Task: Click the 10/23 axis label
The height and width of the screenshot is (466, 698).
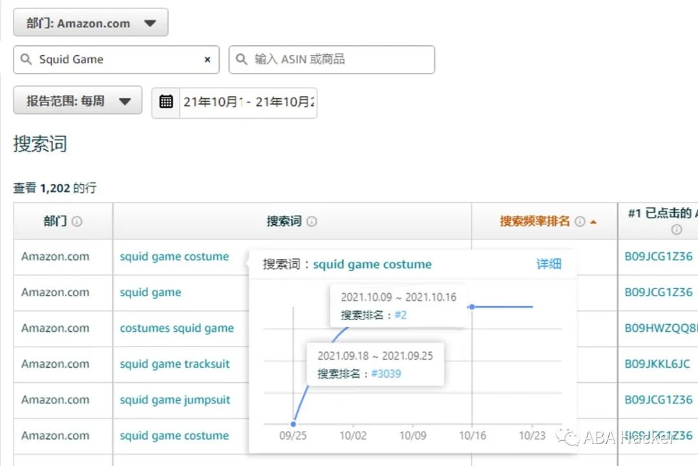Action: [532, 436]
